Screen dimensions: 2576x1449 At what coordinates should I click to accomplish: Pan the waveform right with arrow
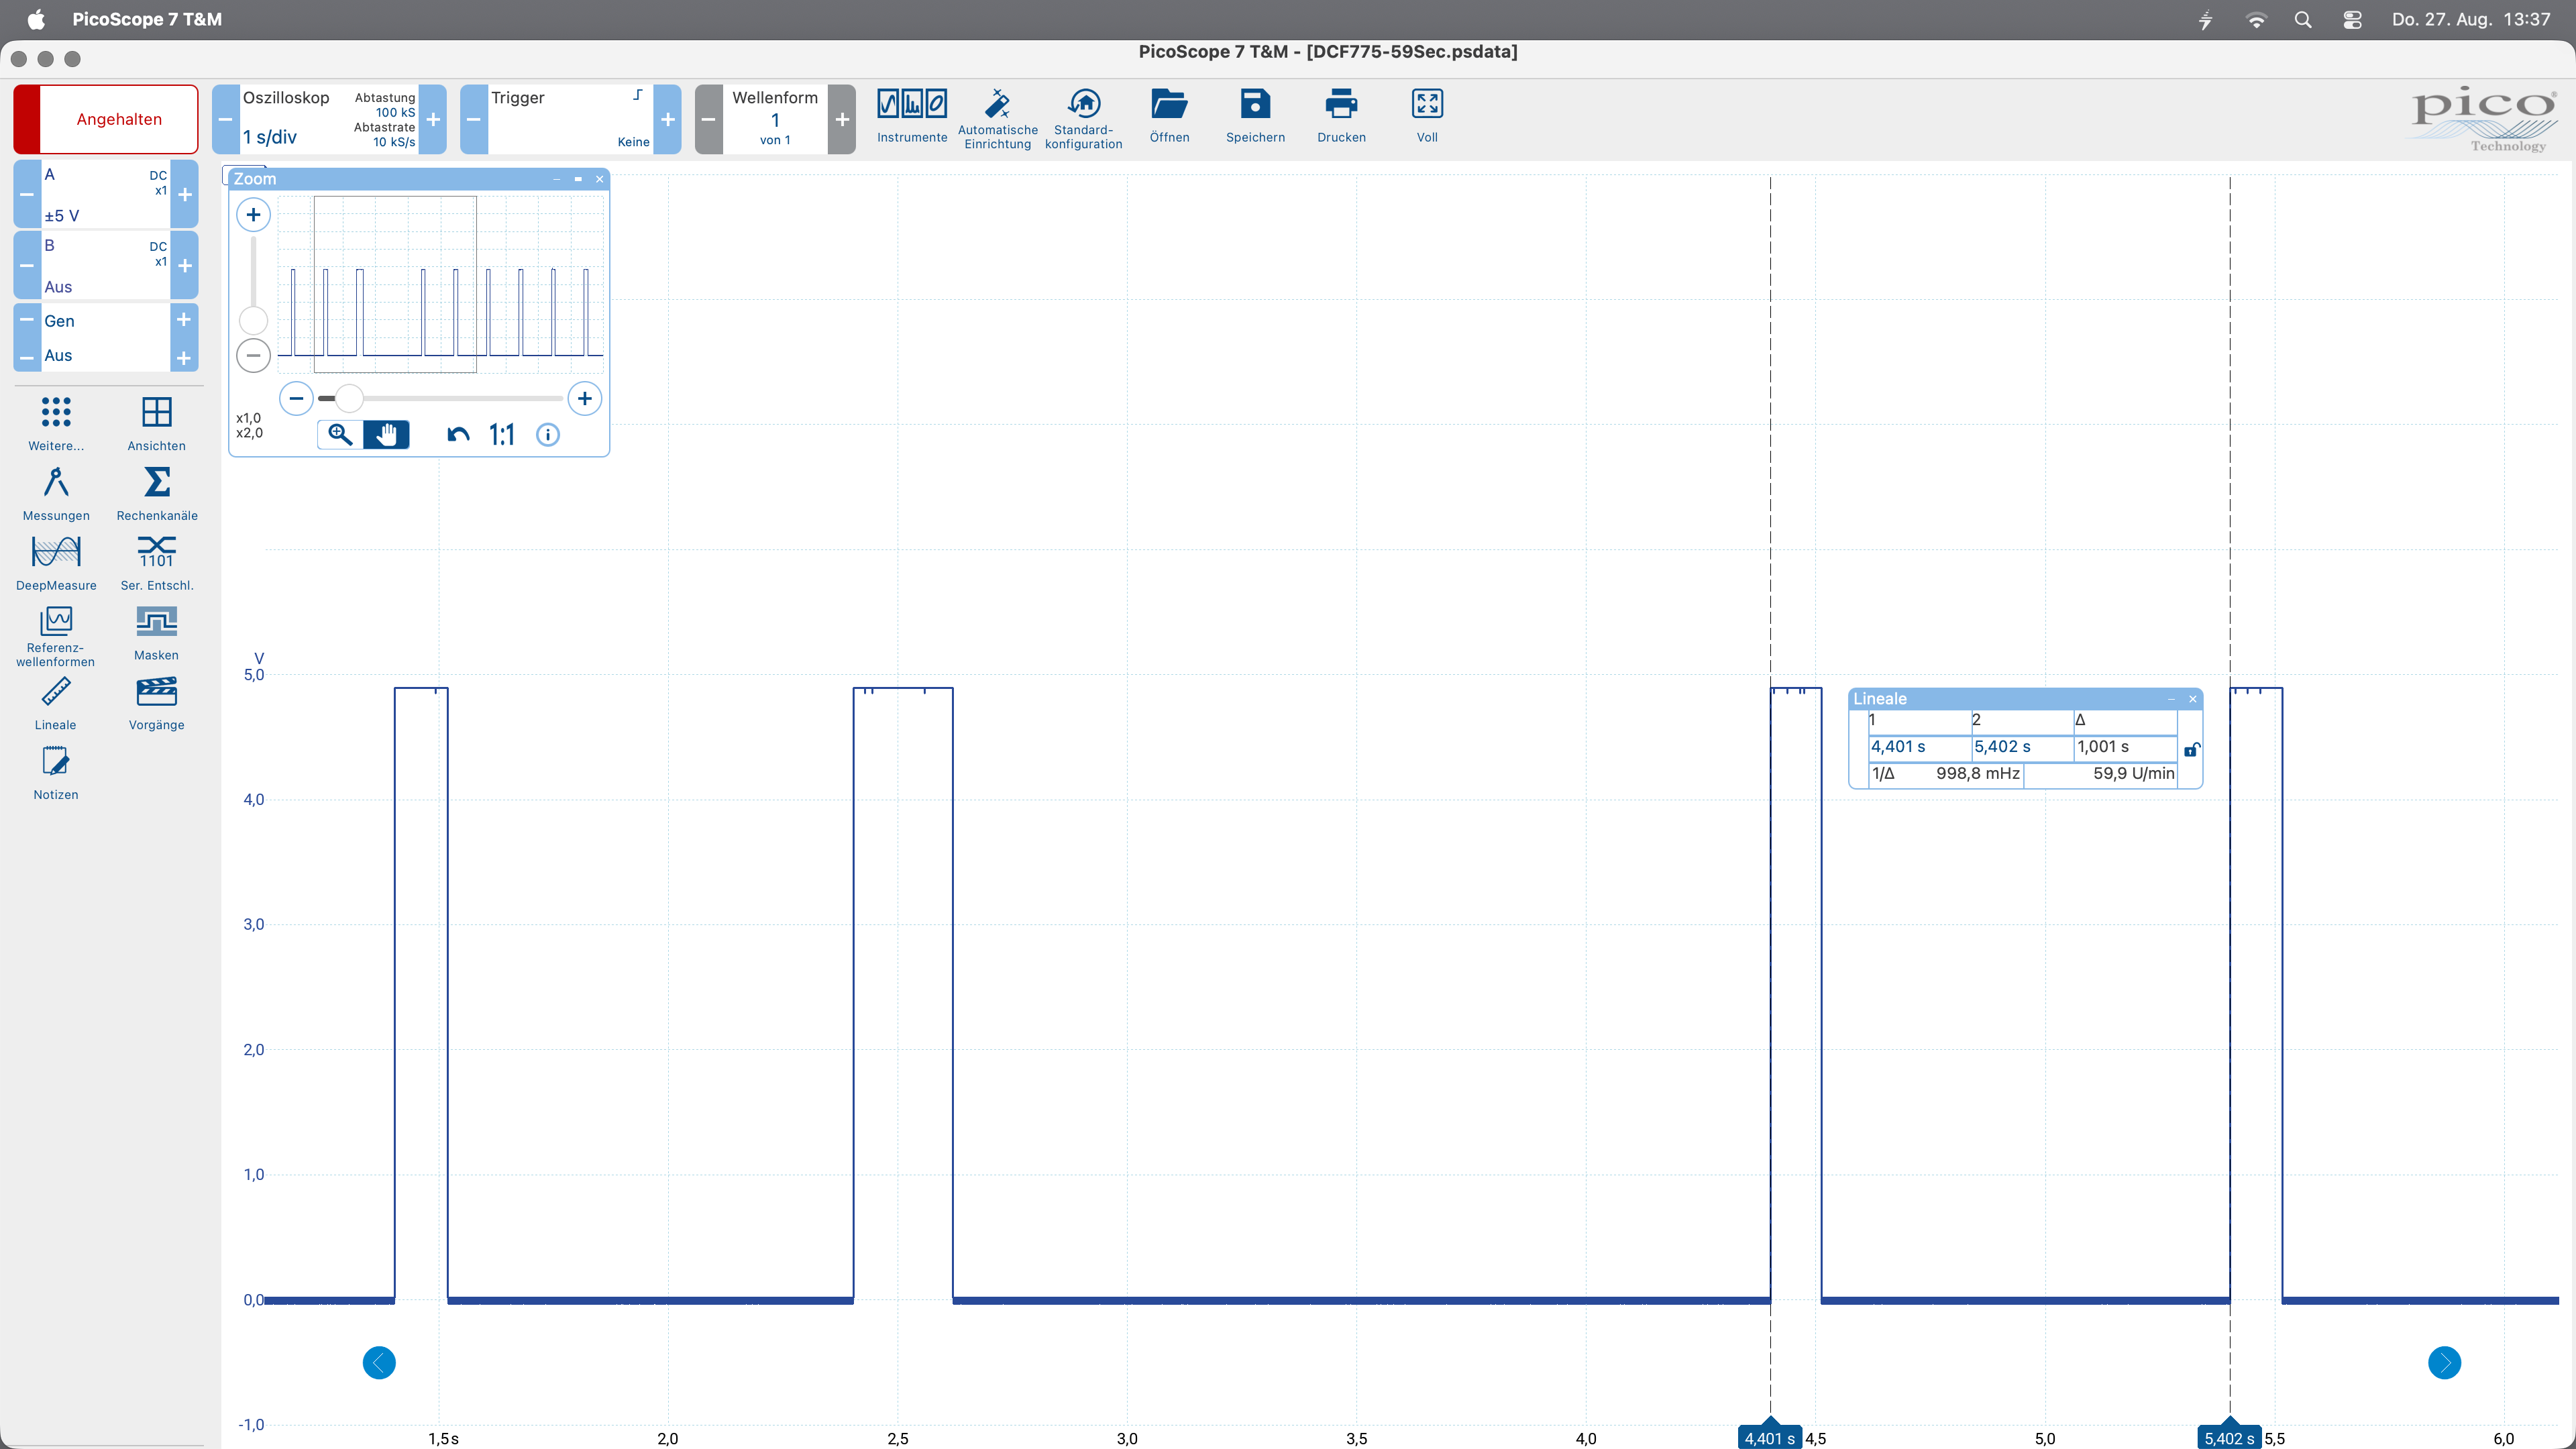pyautogui.click(x=2444, y=1363)
